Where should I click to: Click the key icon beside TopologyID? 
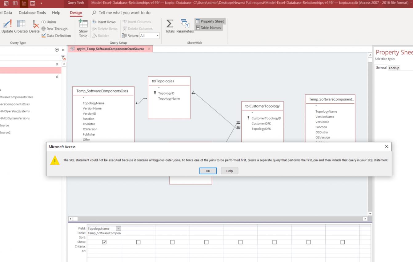click(155, 93)
